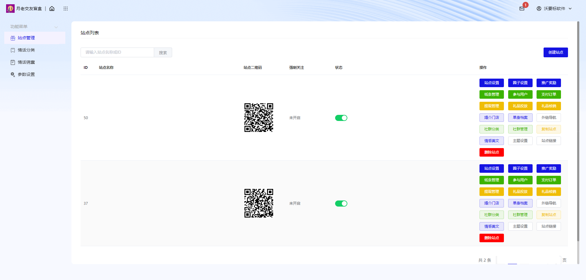Open 主题设置 for site 50
This screenshot has height=280, width=586.
520,141
